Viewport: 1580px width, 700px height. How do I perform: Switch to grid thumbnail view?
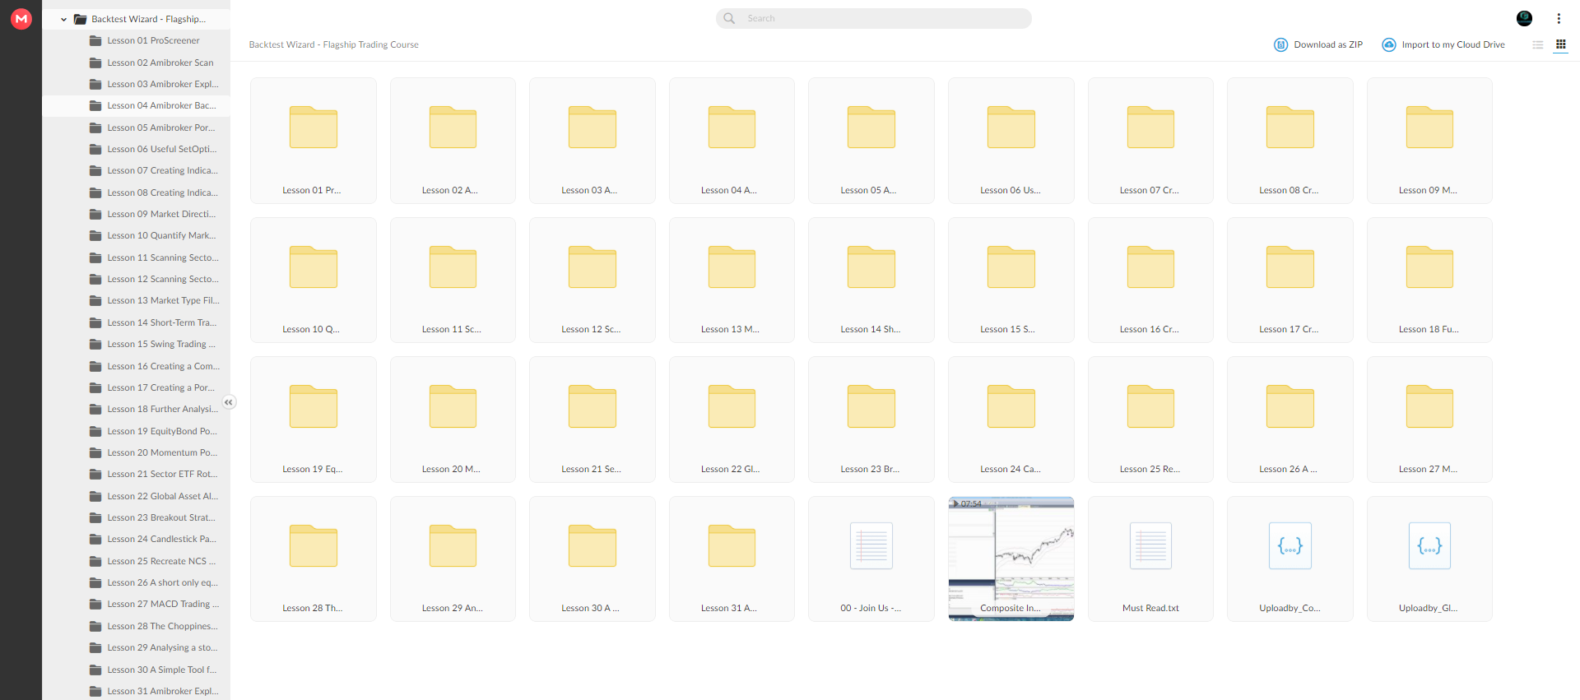[1560, 44]
